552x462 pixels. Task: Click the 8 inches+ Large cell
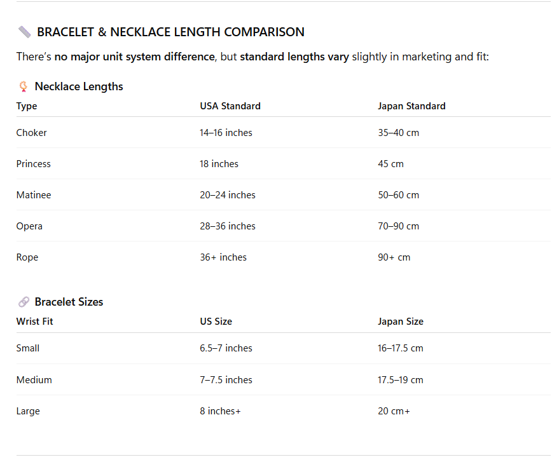pos(221,411)
